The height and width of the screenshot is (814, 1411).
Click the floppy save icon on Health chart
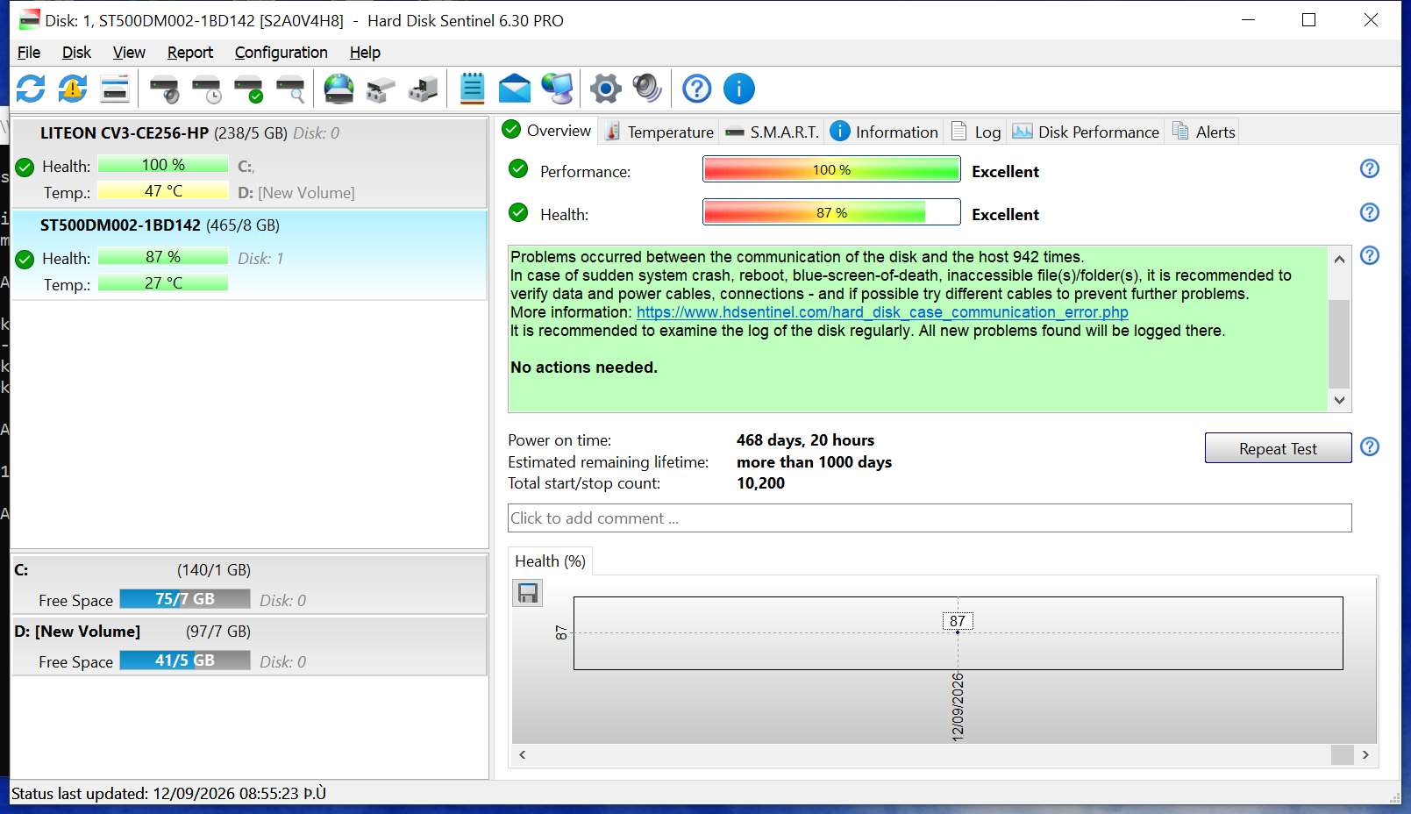click(528, 594)
